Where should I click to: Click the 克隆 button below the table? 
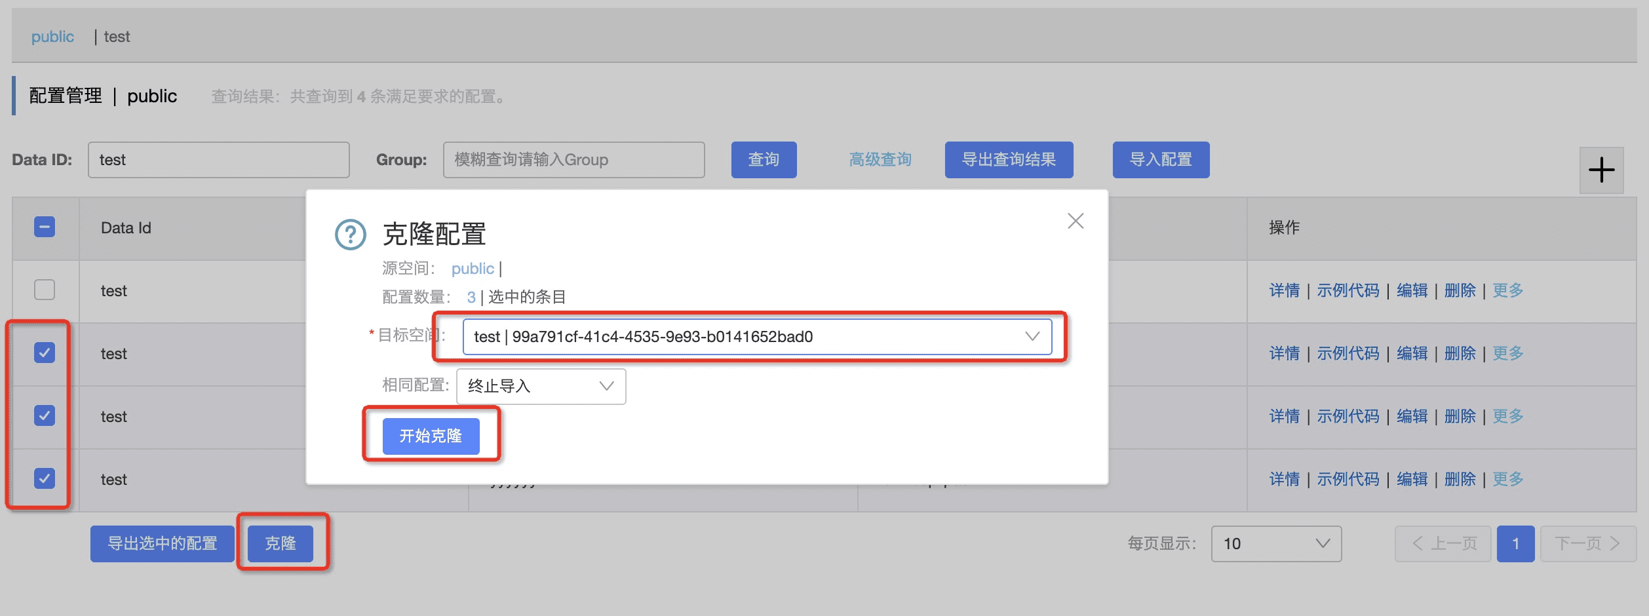281,543
